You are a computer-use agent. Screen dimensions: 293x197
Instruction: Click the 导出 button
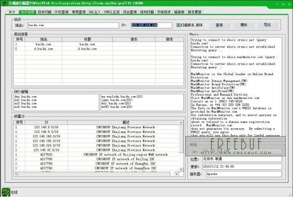tap(267, 25)
